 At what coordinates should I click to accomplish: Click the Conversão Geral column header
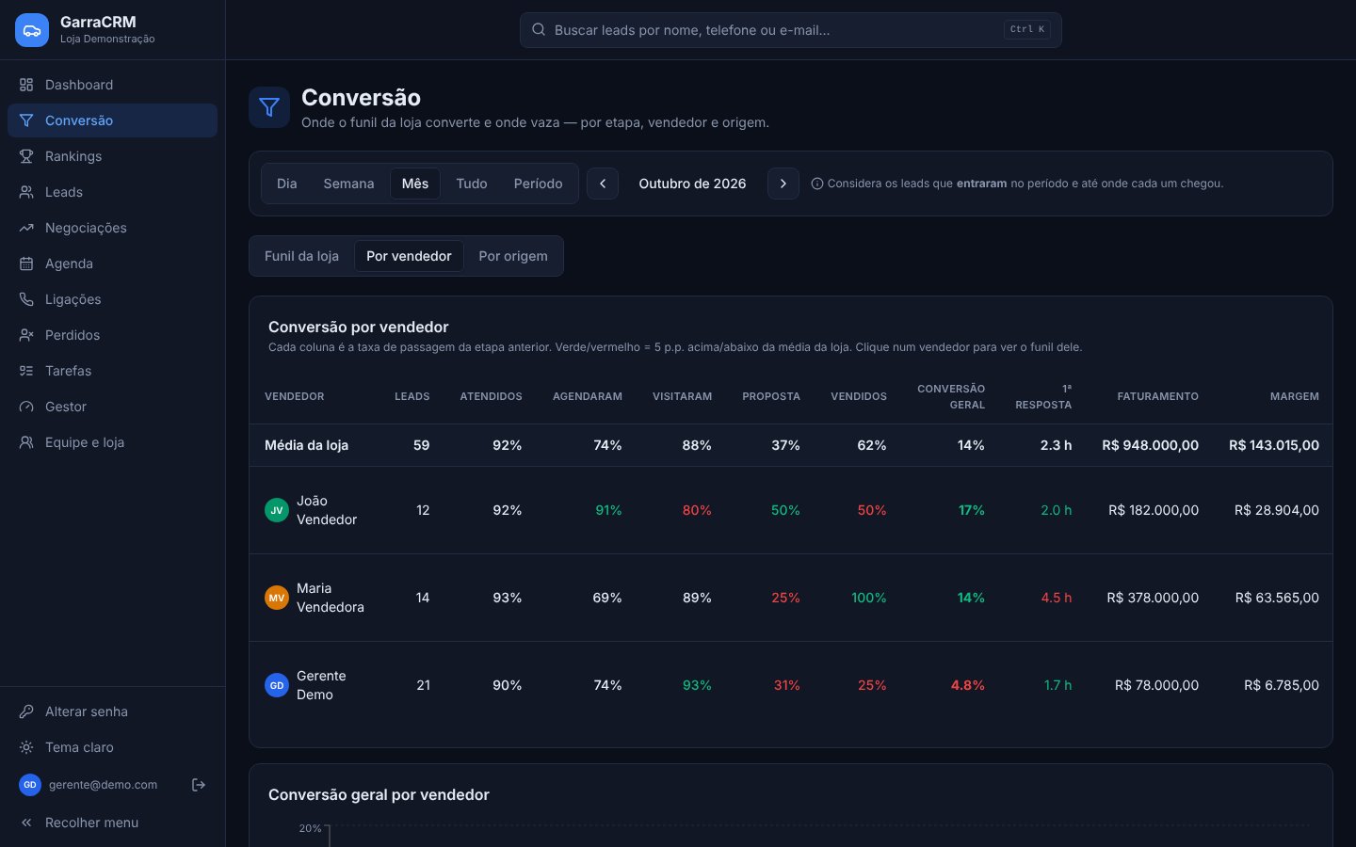pyautogui.click(x=951, y=396)
